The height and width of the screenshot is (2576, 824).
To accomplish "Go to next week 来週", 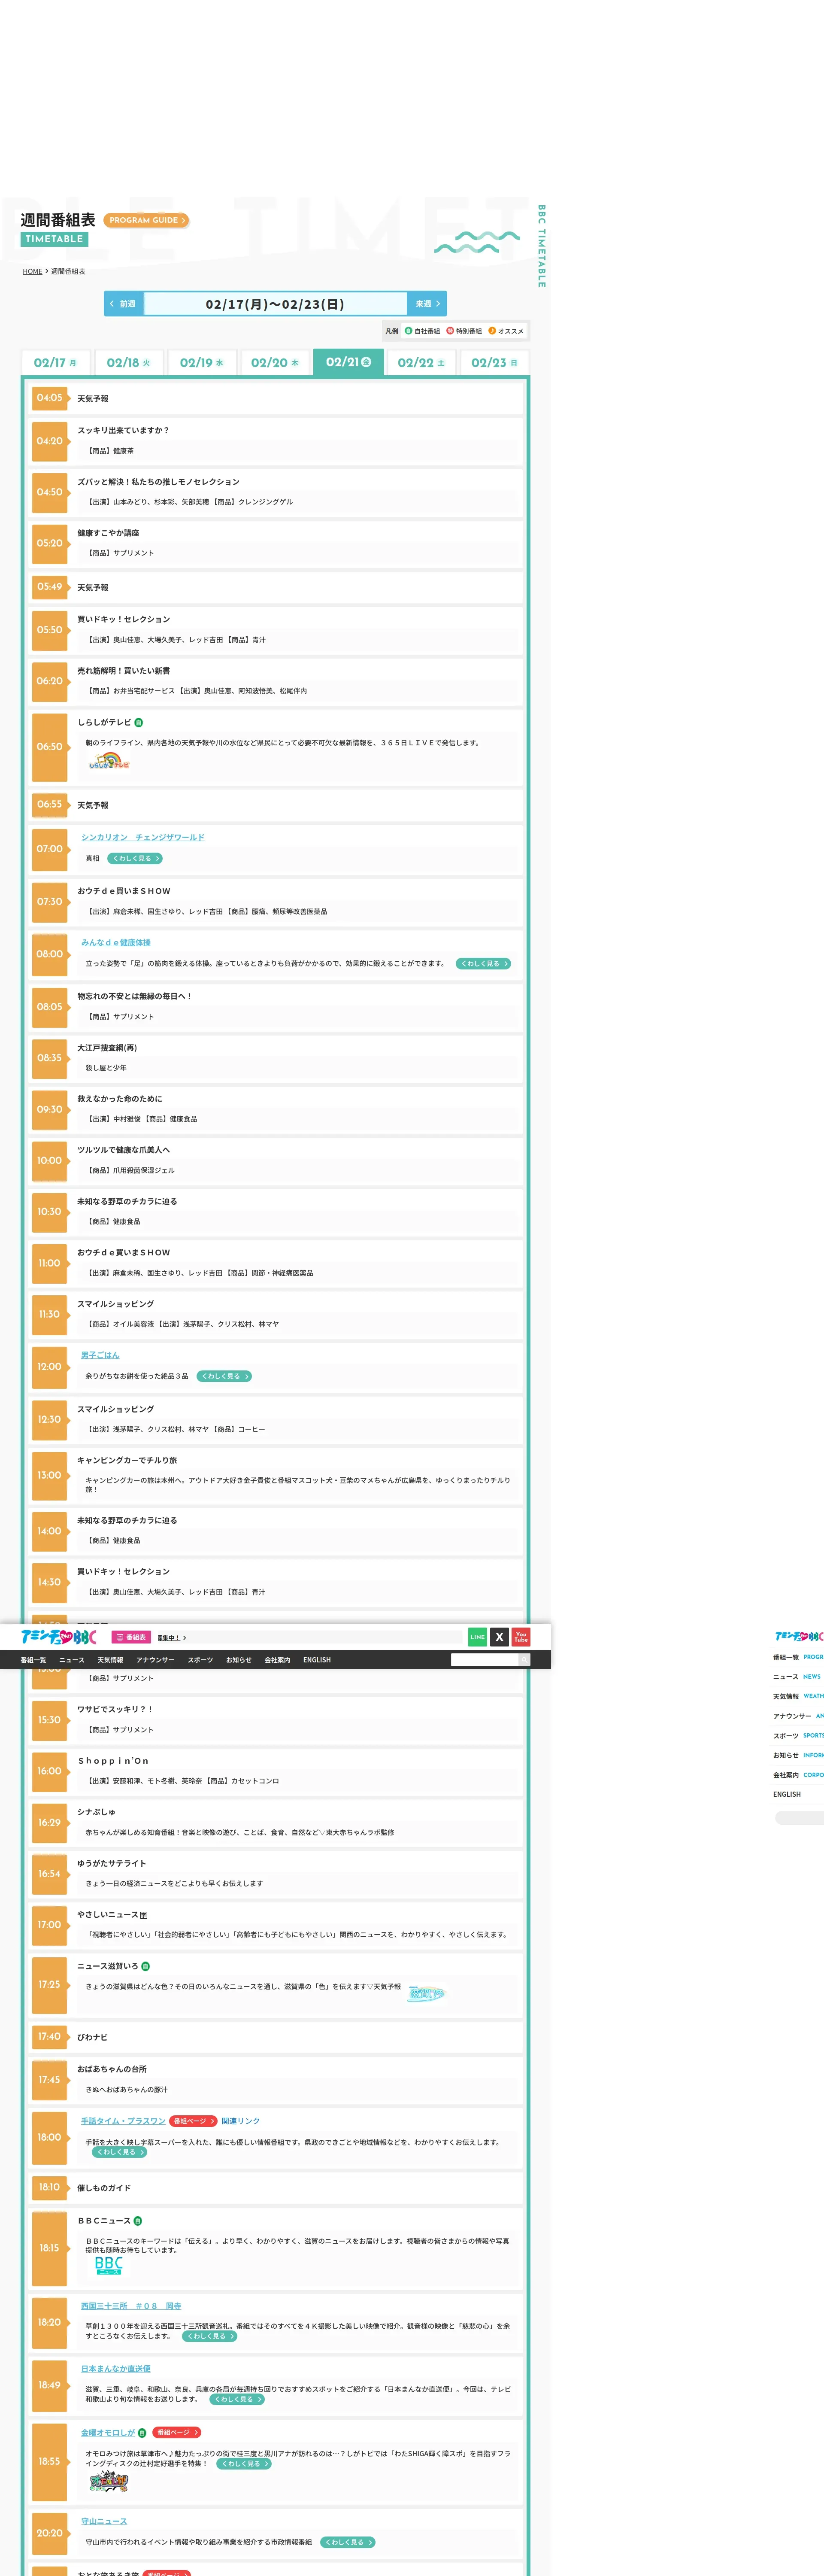I will 427,304.
